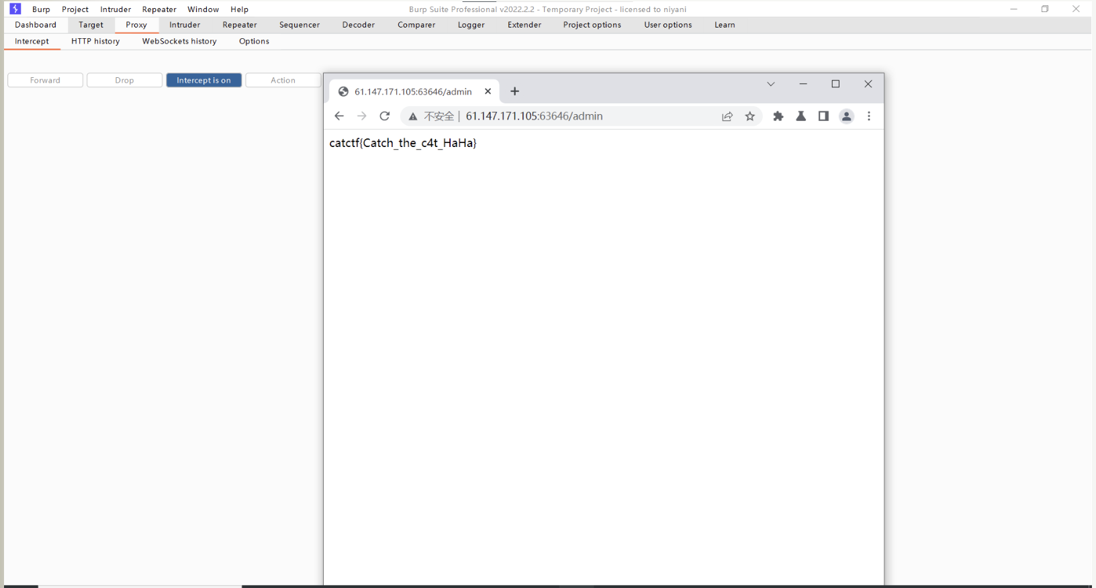Click the browser address bar URL
This screenshot has width=1096, height=588.
[x=534, y=116]
